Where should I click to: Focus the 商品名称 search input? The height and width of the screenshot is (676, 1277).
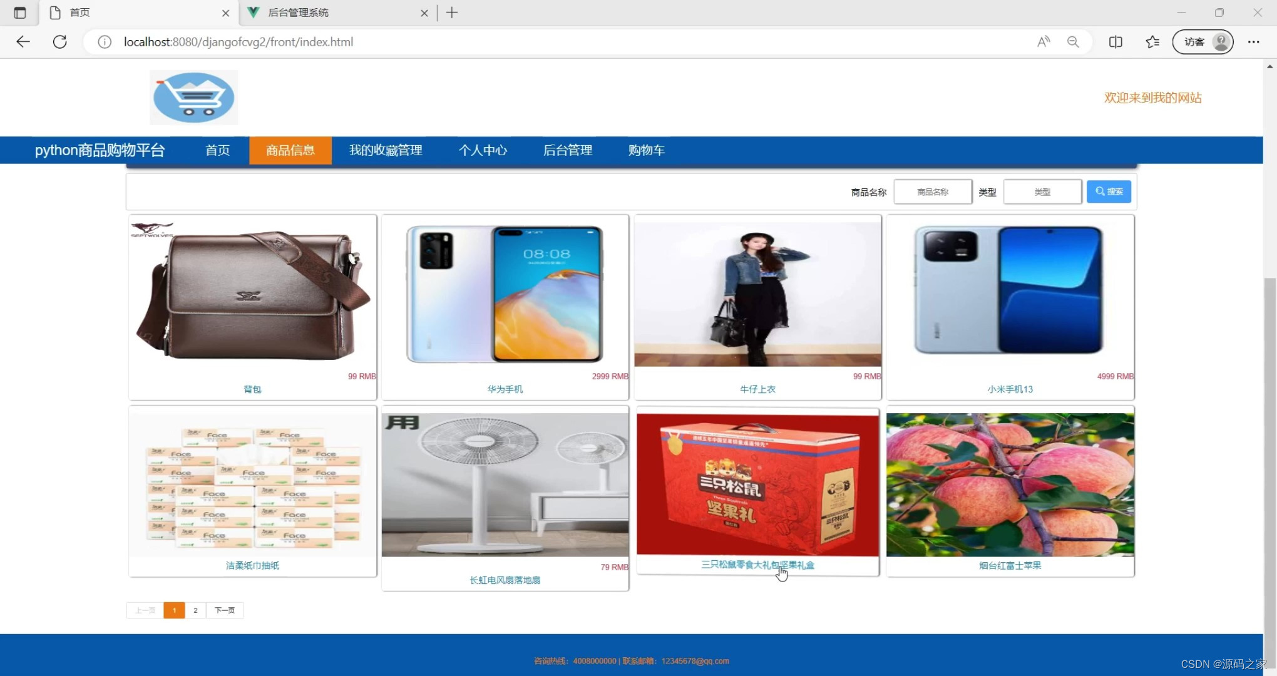(x=933, y=192)
